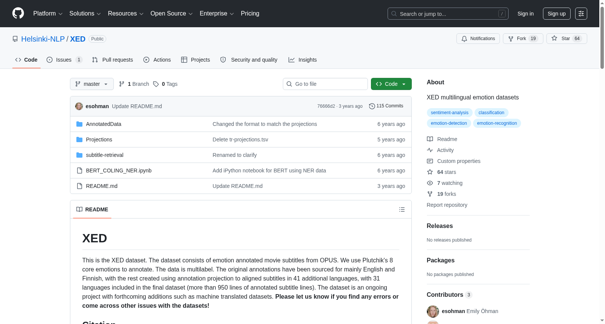
Task: Click the search magnifier icon in header
Action: point(394,14)
